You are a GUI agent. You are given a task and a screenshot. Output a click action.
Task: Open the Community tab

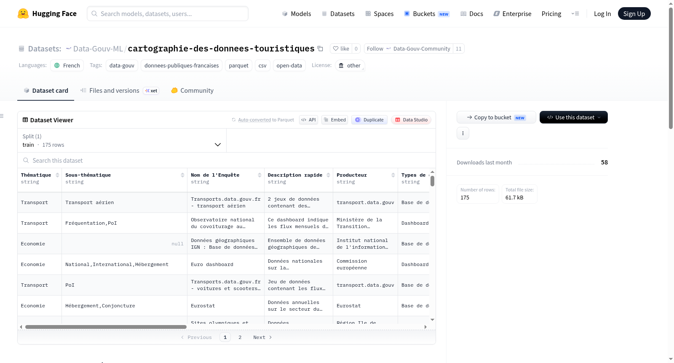192,90
